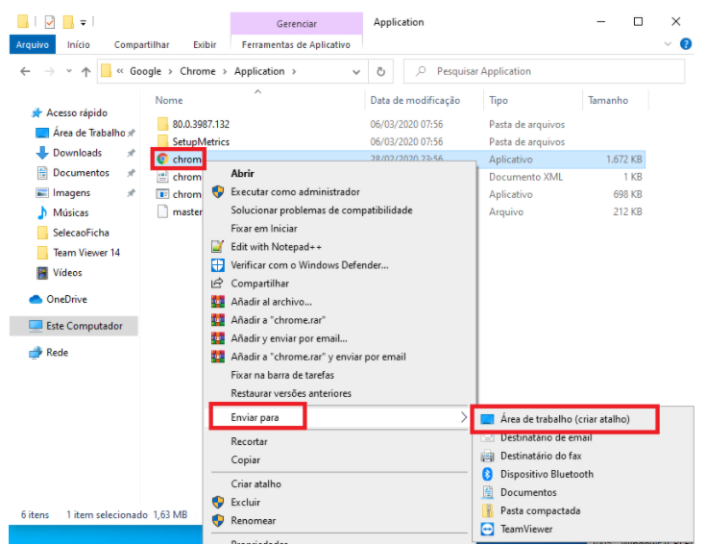Click Edit with Notepad++ in the context menu
Screen dimensions: 706x545
coord(275,246)
